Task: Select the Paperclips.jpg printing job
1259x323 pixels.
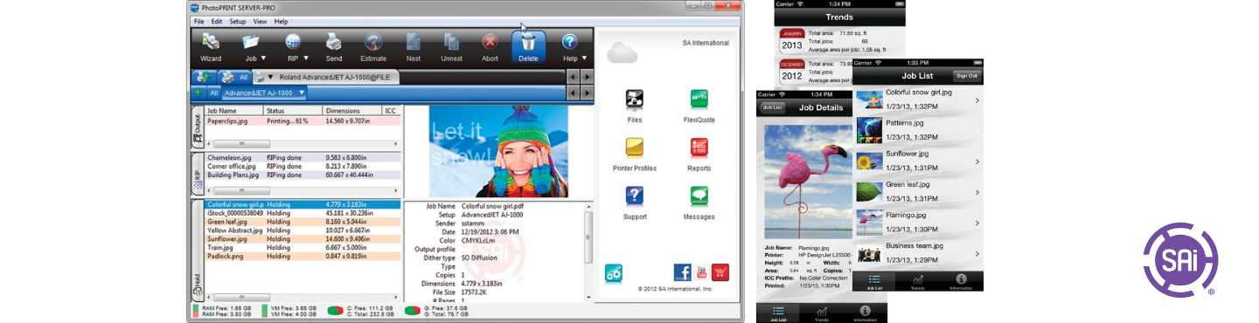Action: coord(303,121)
